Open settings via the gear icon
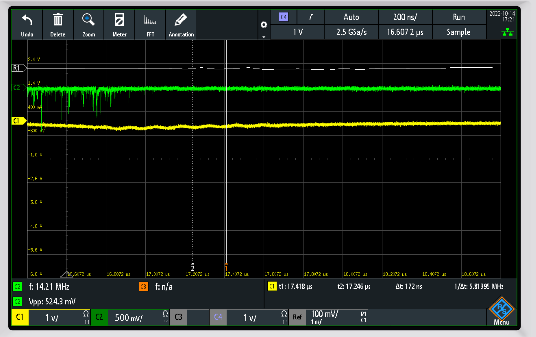Screen dimensions: 536x337 tap(264, 25)
